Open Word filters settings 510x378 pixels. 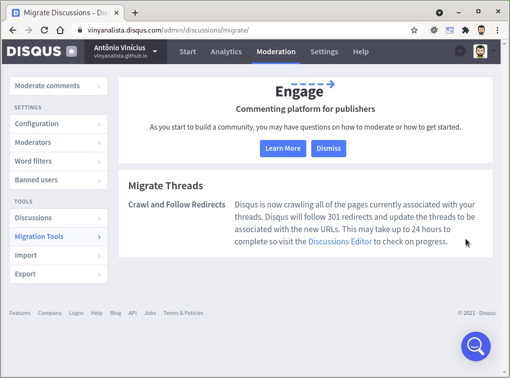(59, 162)
